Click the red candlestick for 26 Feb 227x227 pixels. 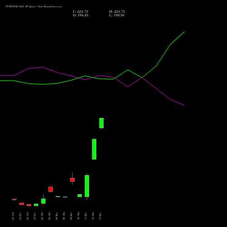[29, 205]
